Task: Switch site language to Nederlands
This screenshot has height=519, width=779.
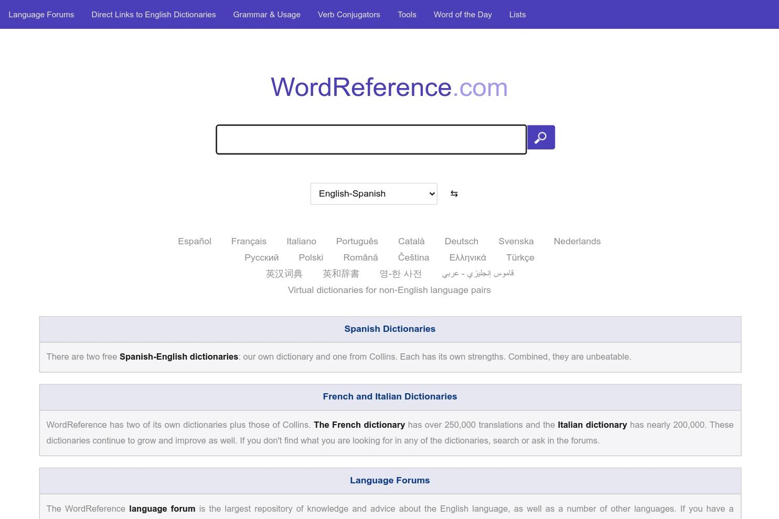Action: coord(577,241)
